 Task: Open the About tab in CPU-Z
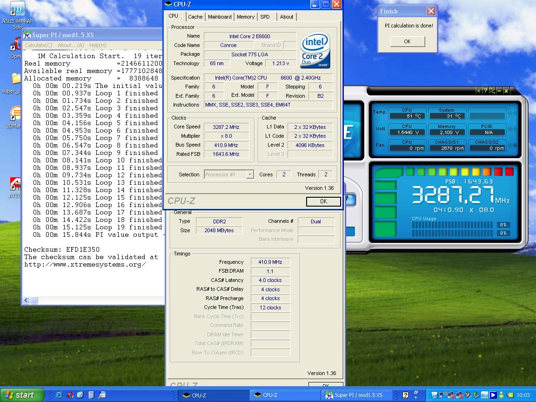click(x=287, y=17)
